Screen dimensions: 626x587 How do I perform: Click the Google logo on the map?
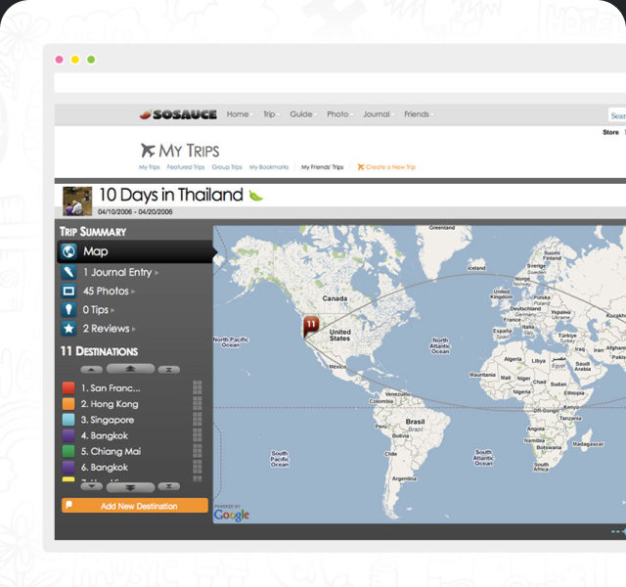click(232, 515)
